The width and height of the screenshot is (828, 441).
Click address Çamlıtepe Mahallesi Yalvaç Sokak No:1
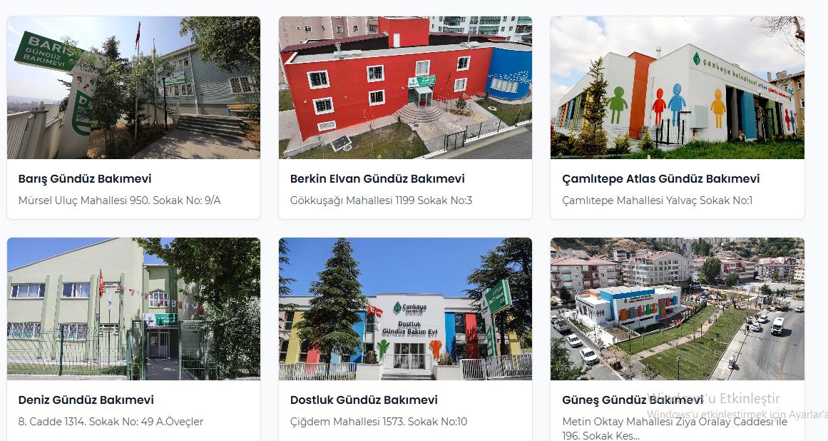pyautogui.click(x=658, y=201)
